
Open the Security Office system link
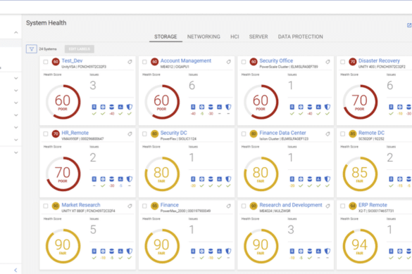[x=276, y=60]
